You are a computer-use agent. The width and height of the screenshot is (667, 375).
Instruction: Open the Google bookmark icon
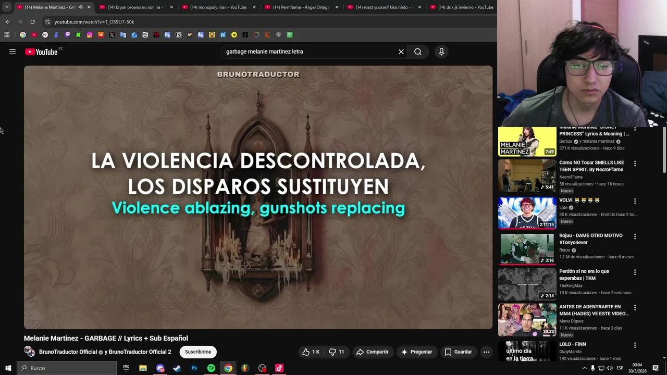pos(23,35)
